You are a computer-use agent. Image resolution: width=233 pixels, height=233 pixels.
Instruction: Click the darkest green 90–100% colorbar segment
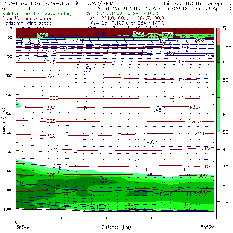218,54
